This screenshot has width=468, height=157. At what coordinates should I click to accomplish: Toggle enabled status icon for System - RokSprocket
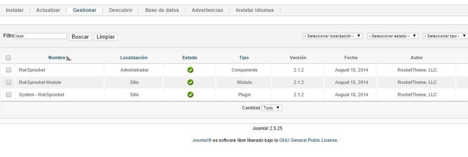point(190,95)
